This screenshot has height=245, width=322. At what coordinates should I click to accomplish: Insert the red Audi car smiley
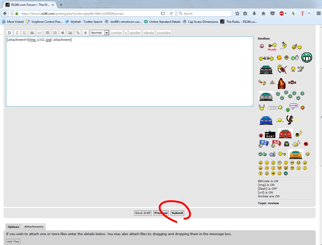(285, 133)
